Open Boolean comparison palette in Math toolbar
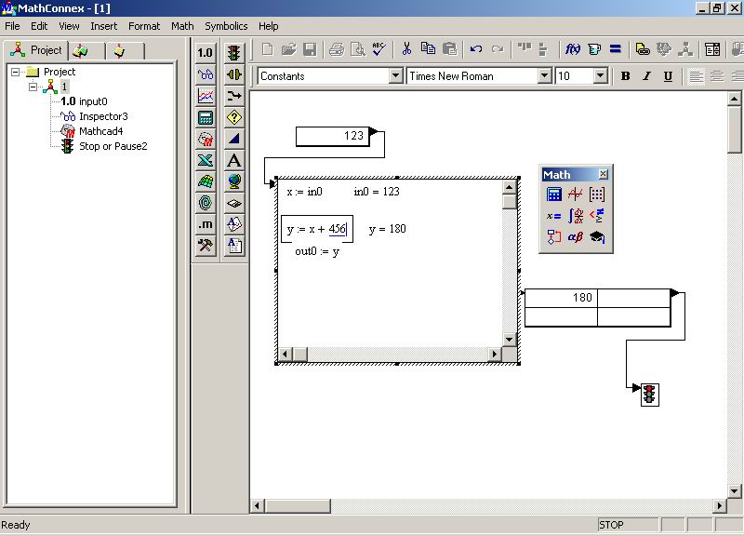The image size is (744, 536). point(597,216)
